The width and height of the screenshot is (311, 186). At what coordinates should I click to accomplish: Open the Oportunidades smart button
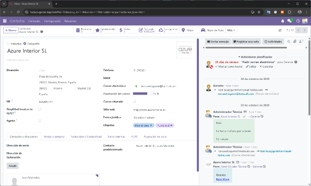(105, 30)
